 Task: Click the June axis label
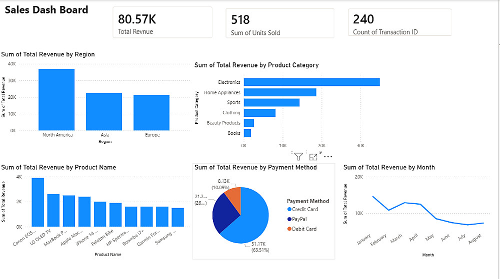tap(445, 238)
